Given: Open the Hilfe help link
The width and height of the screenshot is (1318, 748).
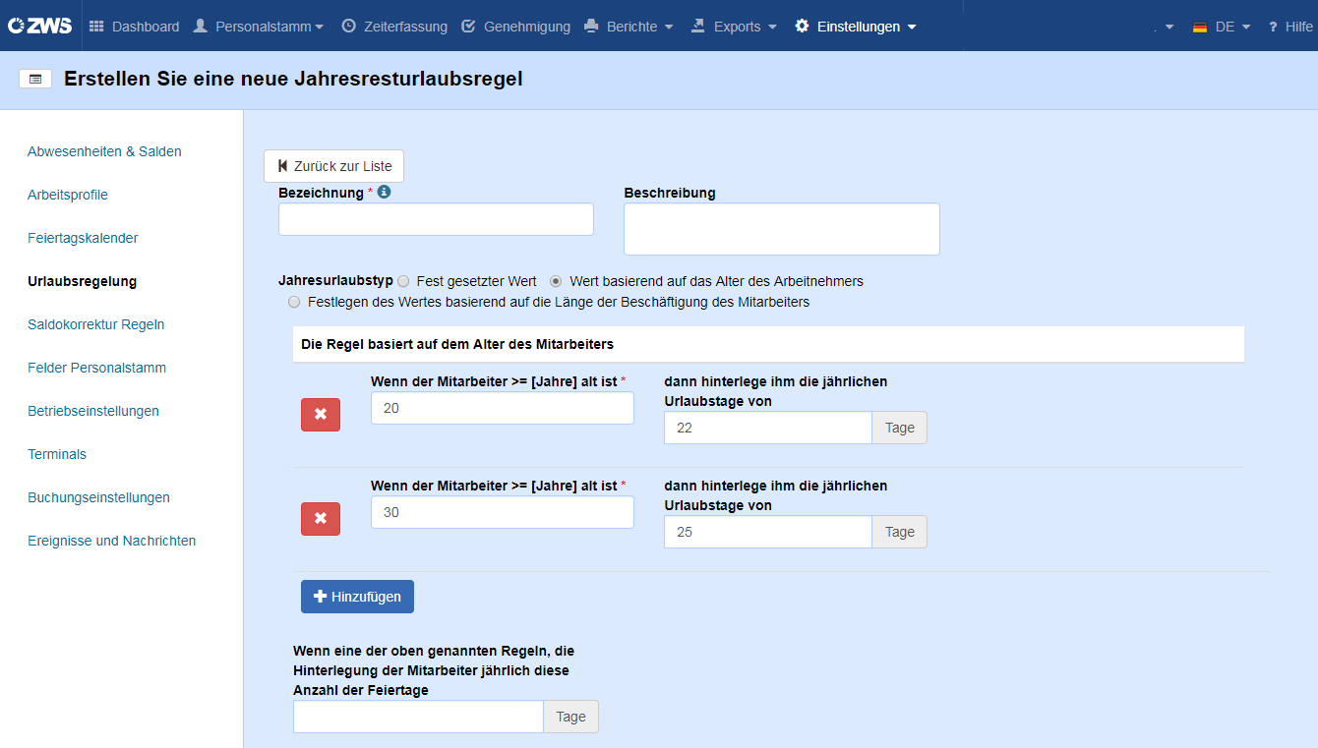Looking at the screenshot, I should 1290,27.
